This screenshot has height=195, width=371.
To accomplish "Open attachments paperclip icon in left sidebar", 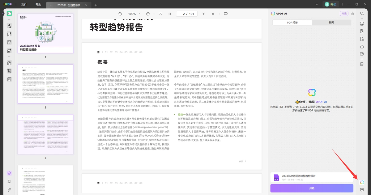I will [9, 190].
